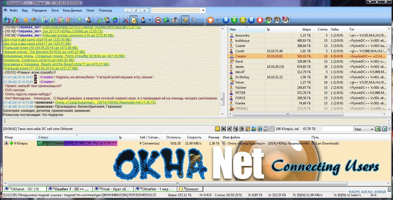Open the dropdown arrow beside Winamp icon
This screenshot has height=200, width=393.
pyautogui.click(x=217, y=20)
